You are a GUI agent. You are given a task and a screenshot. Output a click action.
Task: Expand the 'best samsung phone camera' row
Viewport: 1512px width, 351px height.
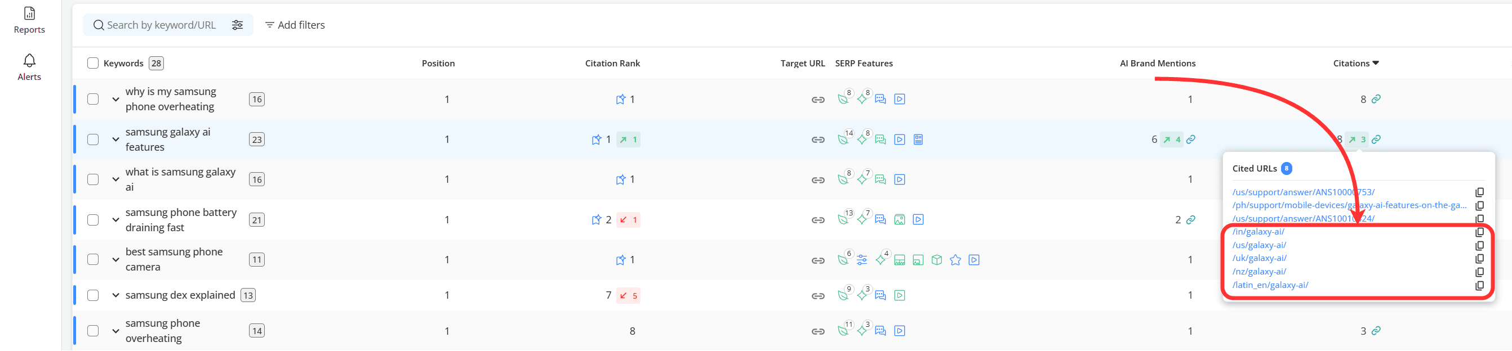pyautogui.click(x=115, y=259)
